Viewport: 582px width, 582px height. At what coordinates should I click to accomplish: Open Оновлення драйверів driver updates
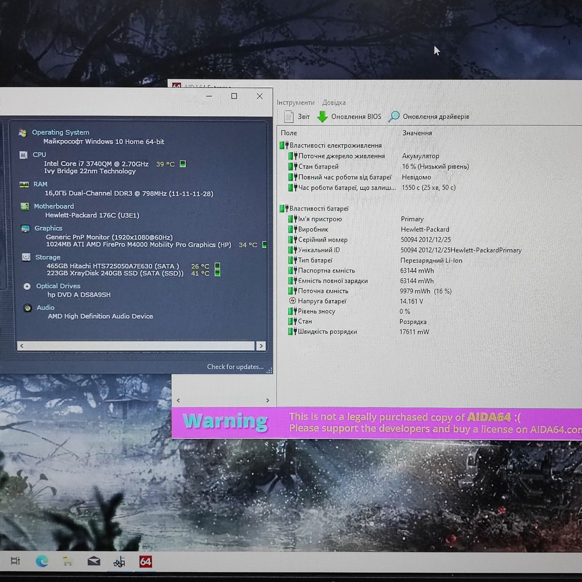pos(429,117)
